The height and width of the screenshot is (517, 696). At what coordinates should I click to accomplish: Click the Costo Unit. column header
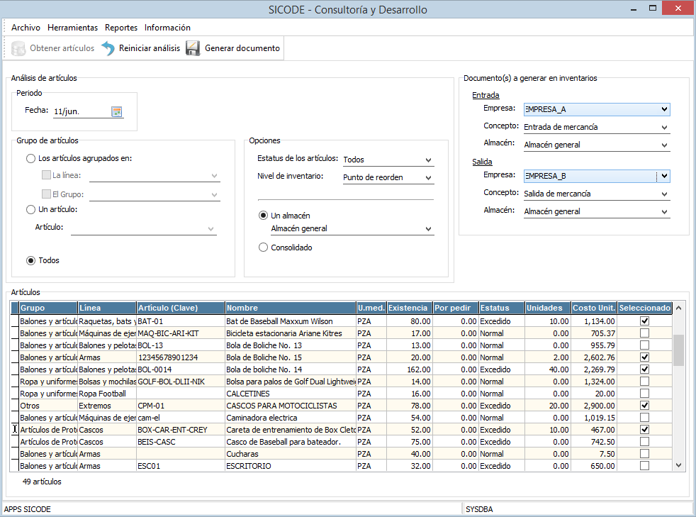(x=594, y=308)
